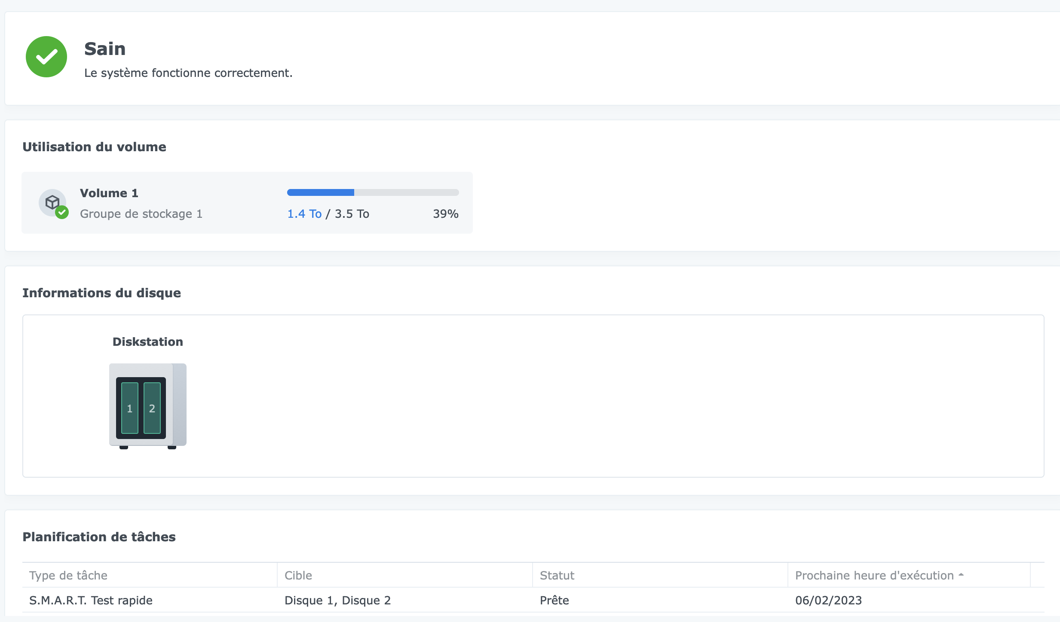Sort by Cible column header
Image resolution: width=1060 pixels, height=622 pixels.
(x=298, y=575)
